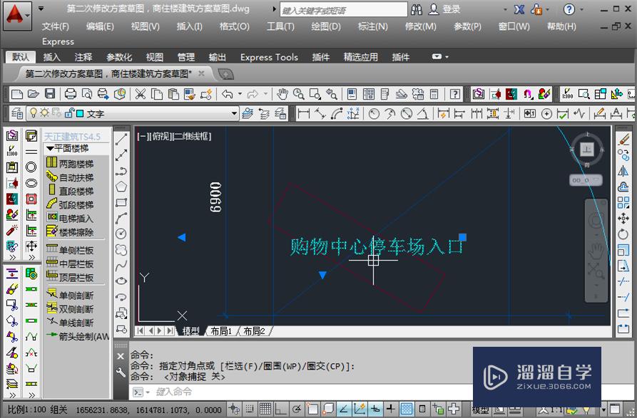Image resolution: width=637 pixels, height=418 pixels.
Task: Select the Pan hand tool icon
Action: pyautogui.click(x=284, y=94)
